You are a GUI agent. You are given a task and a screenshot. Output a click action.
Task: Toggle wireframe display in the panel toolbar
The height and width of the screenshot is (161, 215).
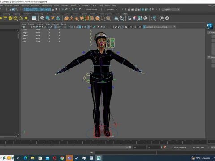(x=77, y=27)
